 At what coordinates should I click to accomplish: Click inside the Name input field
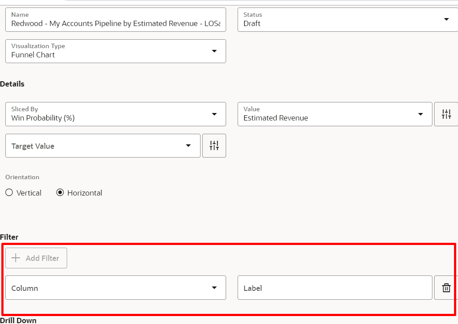(x=116, y=19)
